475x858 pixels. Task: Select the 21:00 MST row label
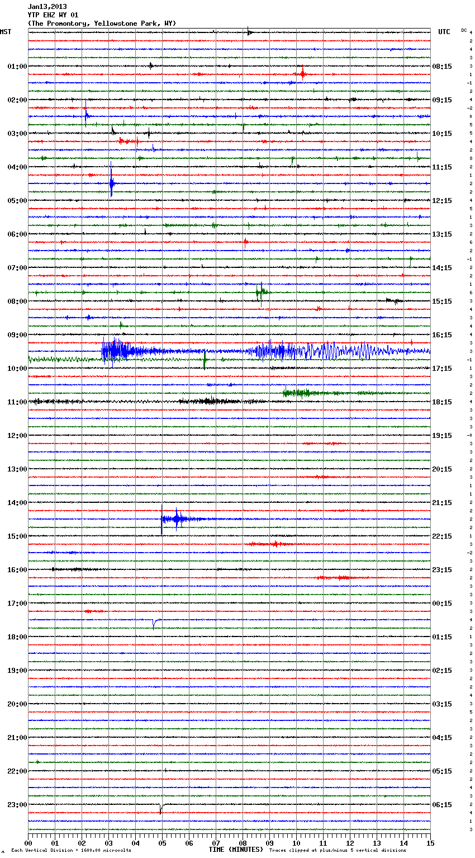[x=17, y=738]
